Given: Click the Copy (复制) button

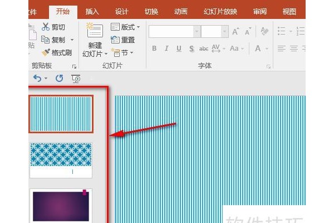Looking at the screenshot, I should click(53, 40).
